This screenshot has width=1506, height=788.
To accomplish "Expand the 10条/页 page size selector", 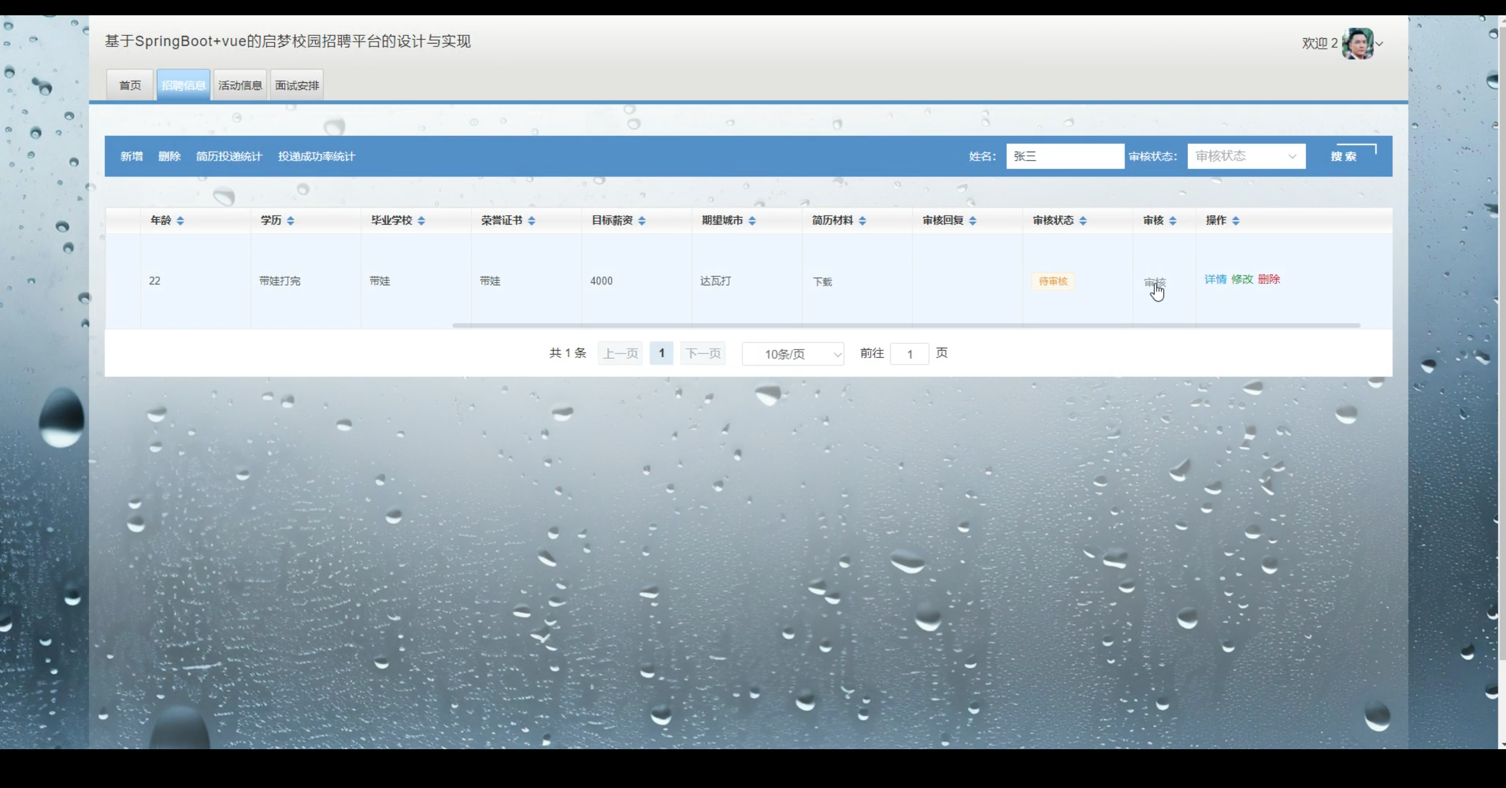I will click(792, 354).
